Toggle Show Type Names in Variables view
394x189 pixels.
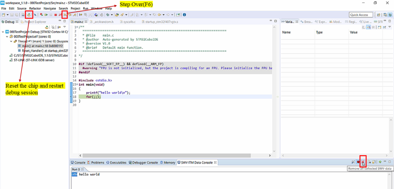[363, 27]
